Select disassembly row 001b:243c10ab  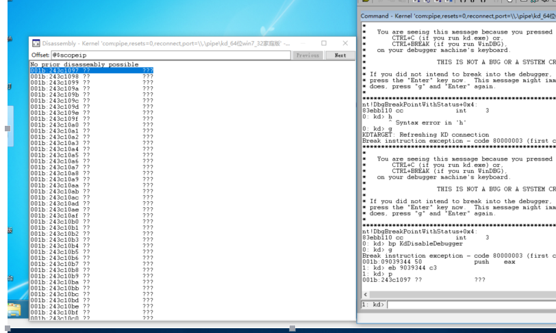coord(92,191)
